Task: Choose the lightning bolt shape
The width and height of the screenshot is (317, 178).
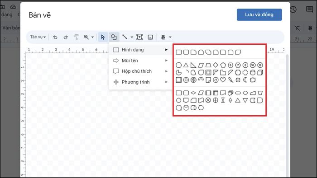Action: click(231, 80)
